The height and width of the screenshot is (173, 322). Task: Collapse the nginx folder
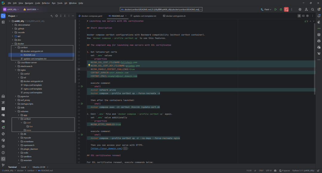coord(16,70)
